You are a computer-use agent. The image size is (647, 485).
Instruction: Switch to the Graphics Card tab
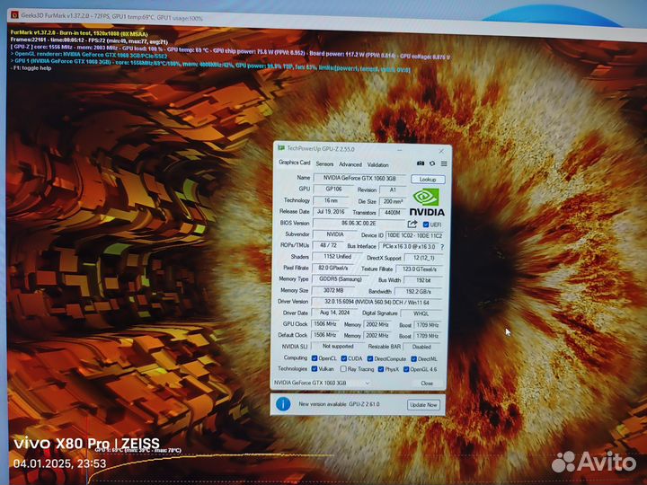pyautogui.click(x=294, y=163)
